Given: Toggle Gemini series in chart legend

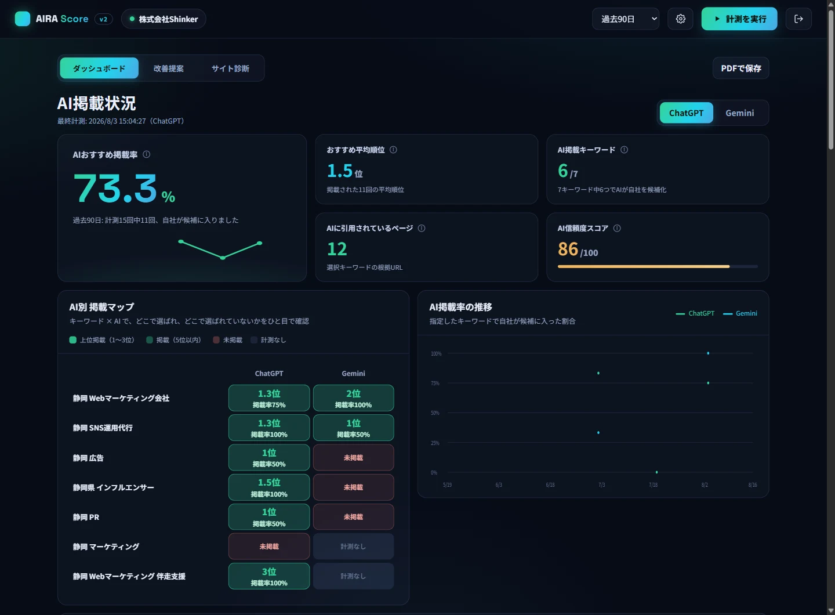Looking at the screenshot, I should (740, 313).
